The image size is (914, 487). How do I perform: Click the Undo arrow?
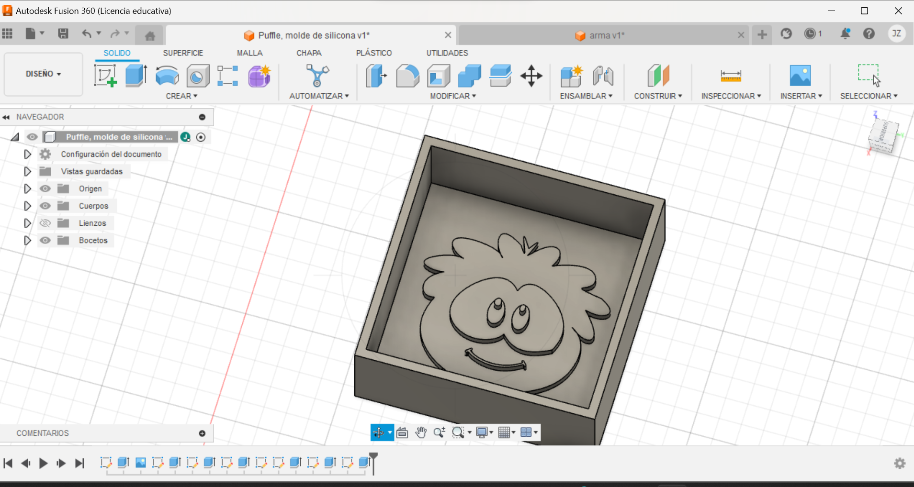click(86, 33)
